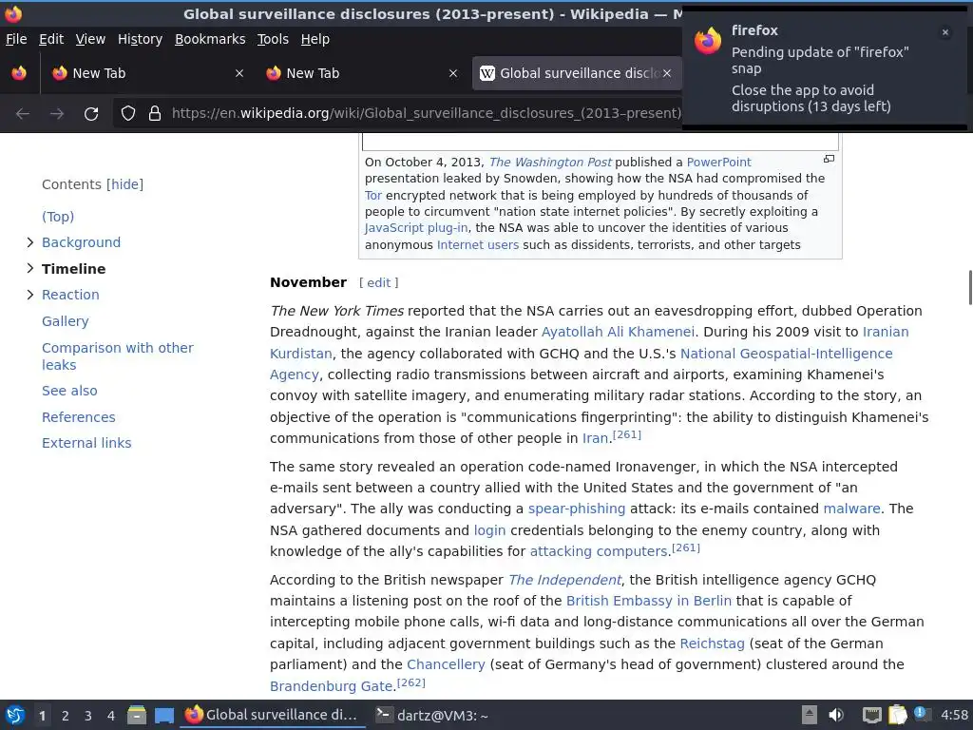Open the Brandenburg Gate link
Image resolution: width=973 pixels, height=730 pixels.
(x=331, y=686)
